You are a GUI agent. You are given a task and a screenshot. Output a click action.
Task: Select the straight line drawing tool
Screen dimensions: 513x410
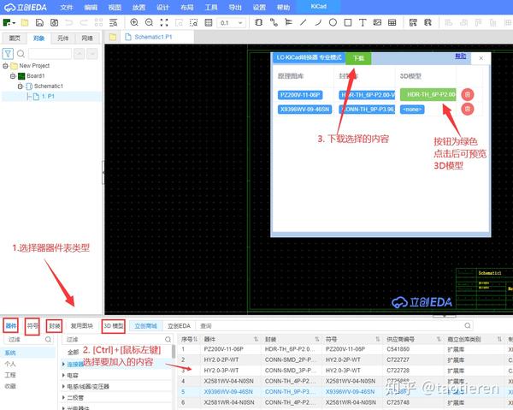[x=304, y=22]
